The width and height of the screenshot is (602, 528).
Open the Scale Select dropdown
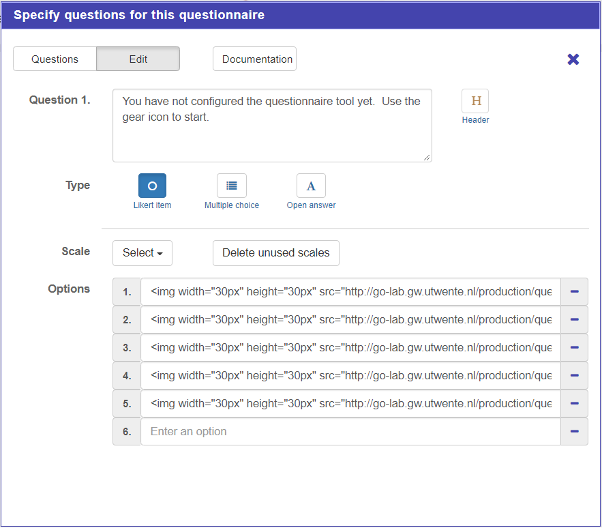coord(142,253)
